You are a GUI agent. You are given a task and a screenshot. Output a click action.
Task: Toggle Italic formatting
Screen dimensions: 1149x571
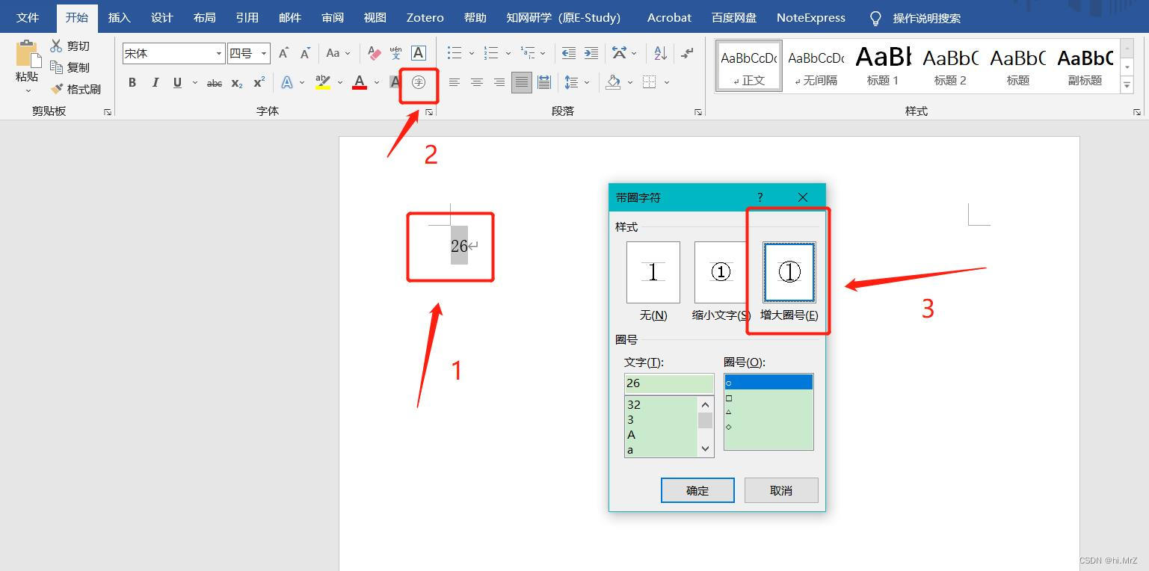pyautogui.click(x=155, y=82)
